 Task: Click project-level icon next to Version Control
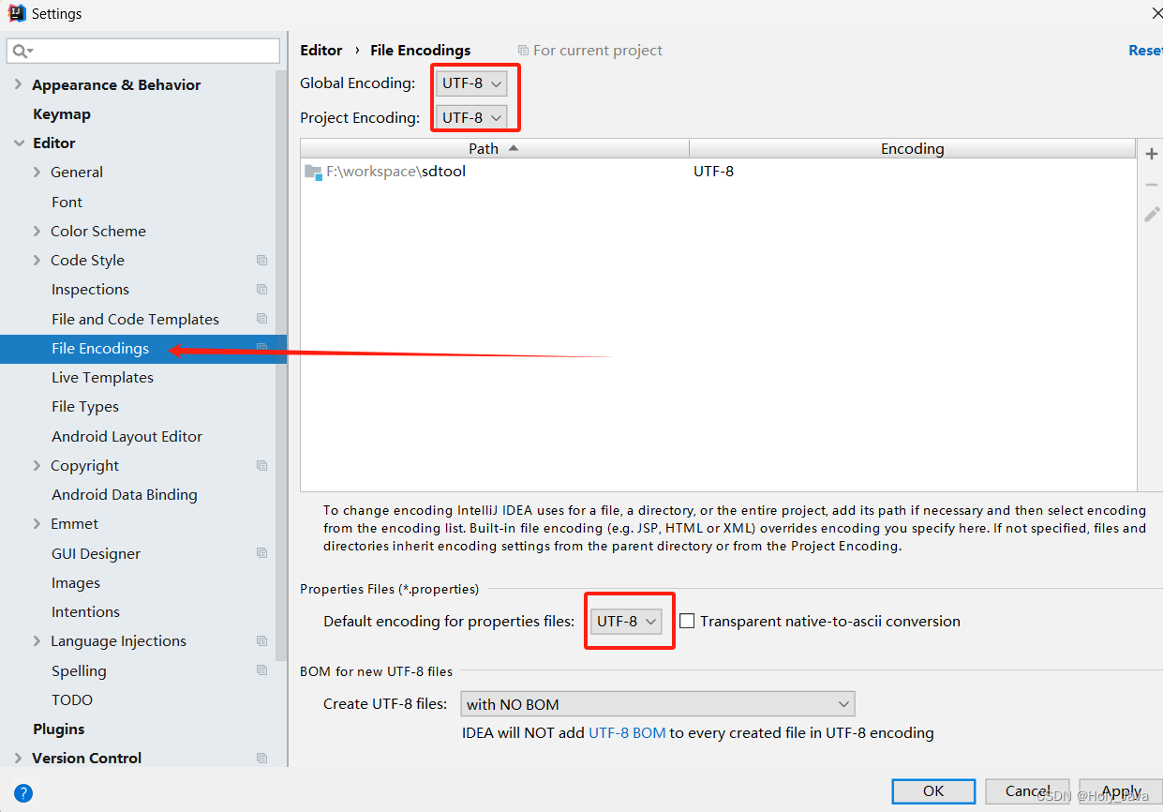[x=261, y=759]
